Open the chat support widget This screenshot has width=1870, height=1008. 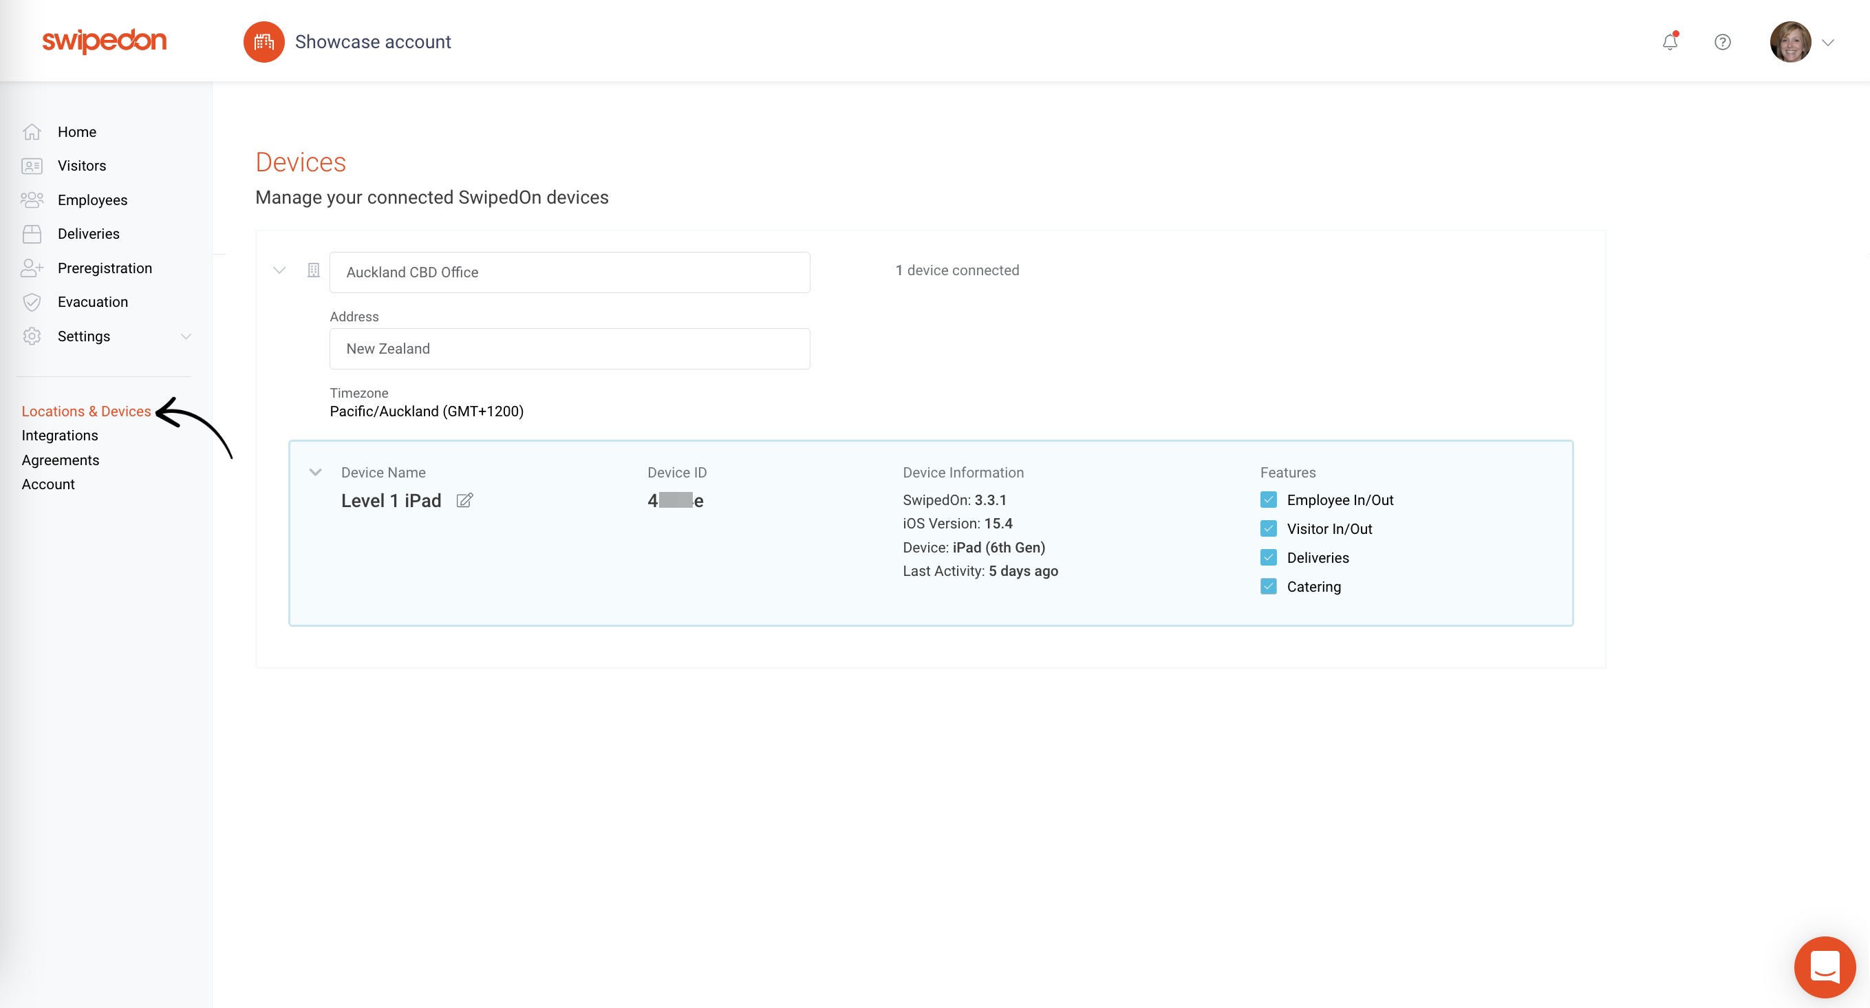point(1825,967)
